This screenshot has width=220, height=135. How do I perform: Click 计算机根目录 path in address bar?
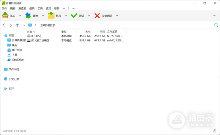coord(47,25)
